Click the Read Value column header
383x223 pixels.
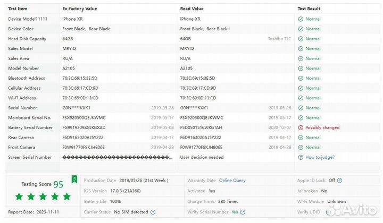191,9
